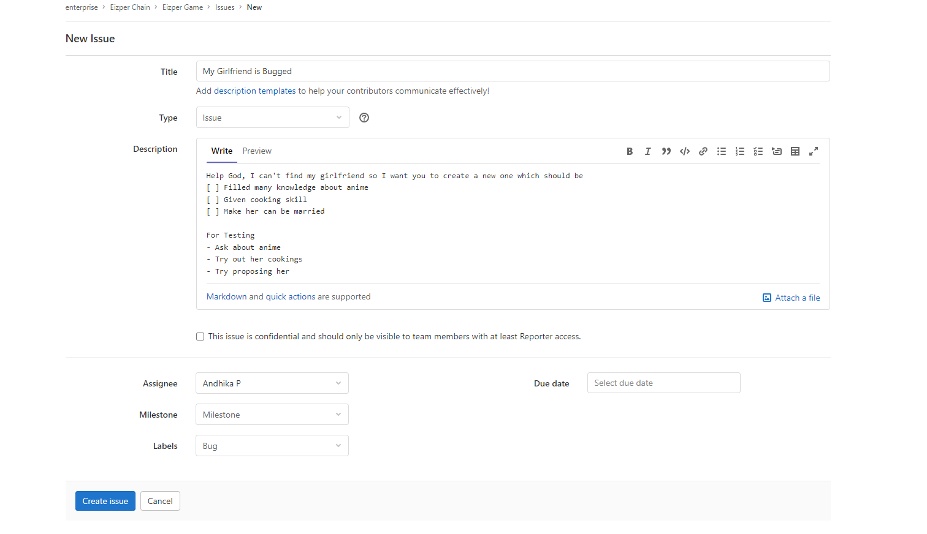Switch to the Preview tab

click(256, 151)
